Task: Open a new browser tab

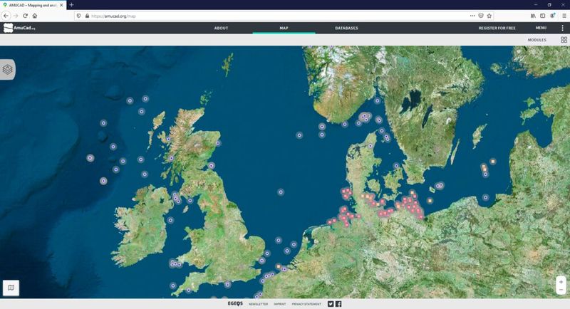Action: [72, 5]
